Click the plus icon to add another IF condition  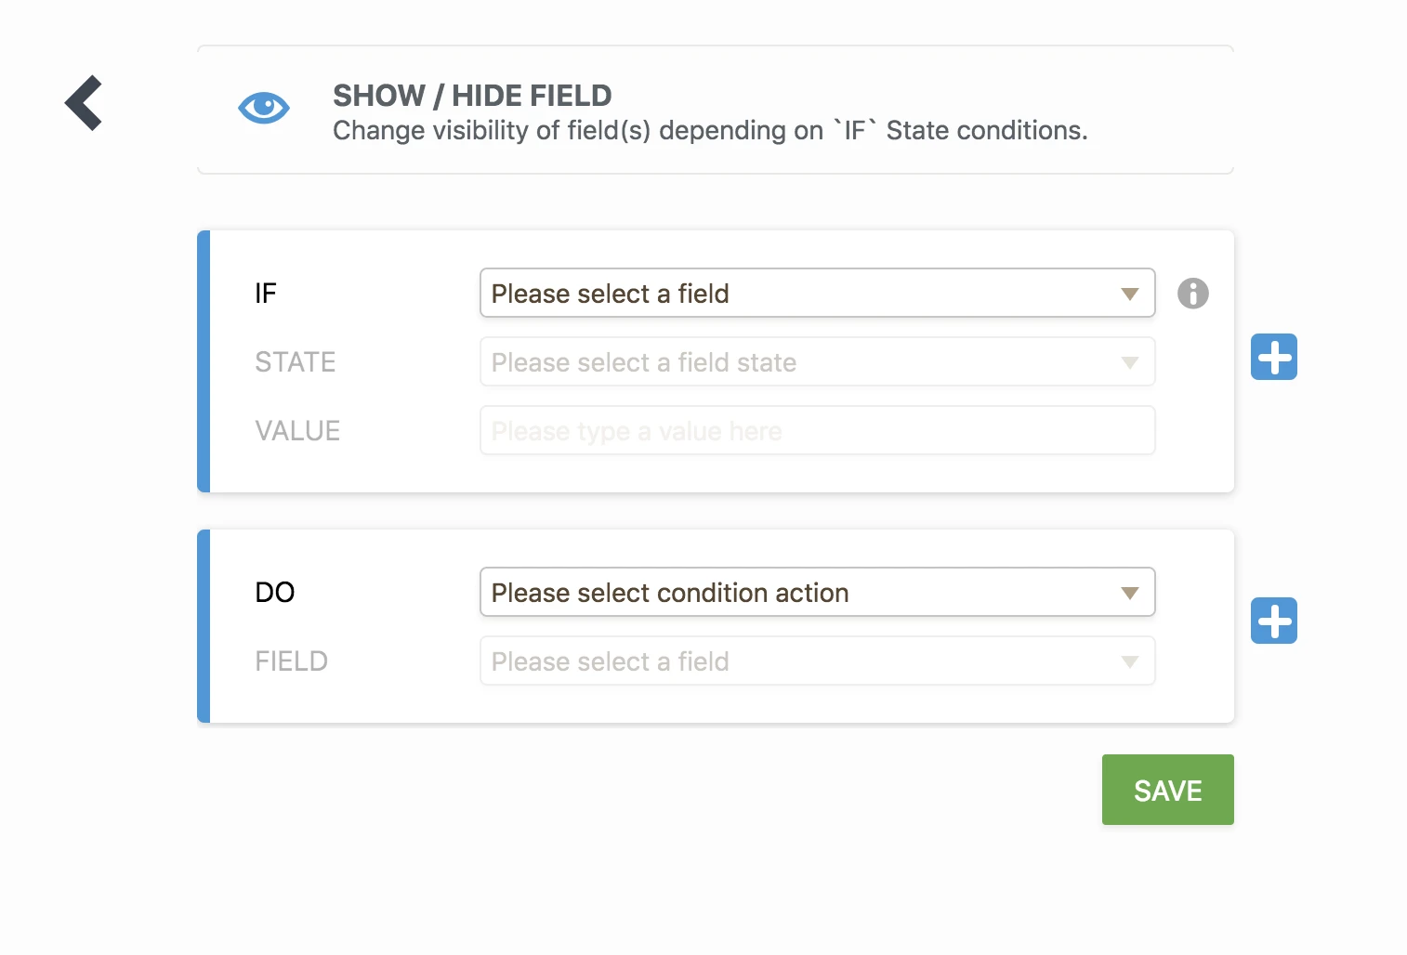click(x=1273, y=357)
